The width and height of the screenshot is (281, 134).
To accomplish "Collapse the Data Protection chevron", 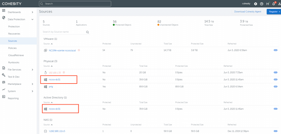I will pyautogui.click(x=32, y=19).
